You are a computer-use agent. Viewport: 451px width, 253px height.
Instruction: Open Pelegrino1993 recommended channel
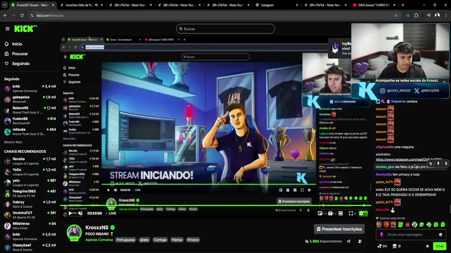(x=30, y=194)
